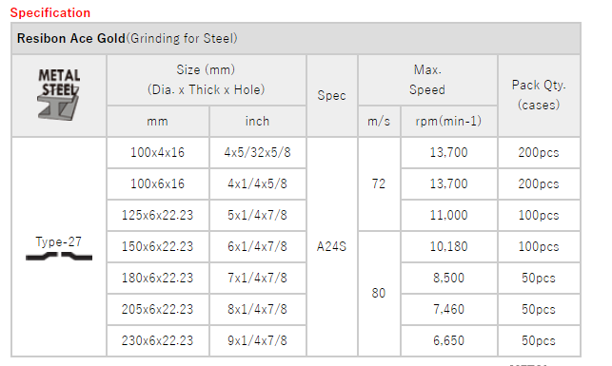Image resolution: width=612 pixels, height=366 pixels.
Task: Click the A24S spec cell
Action: 332,246
